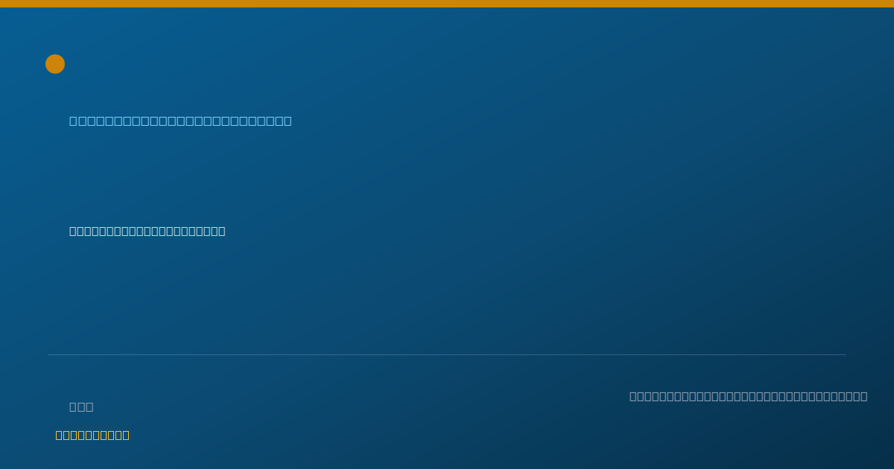
Task: Click the white subtitle text line
Action: pos(148,231)
